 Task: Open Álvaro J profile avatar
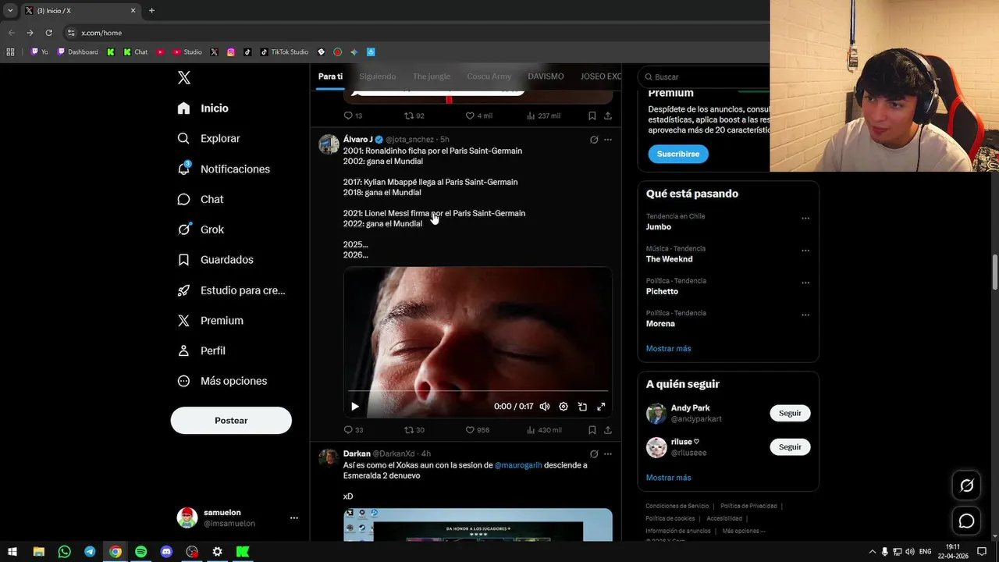(x=329, y=144)
